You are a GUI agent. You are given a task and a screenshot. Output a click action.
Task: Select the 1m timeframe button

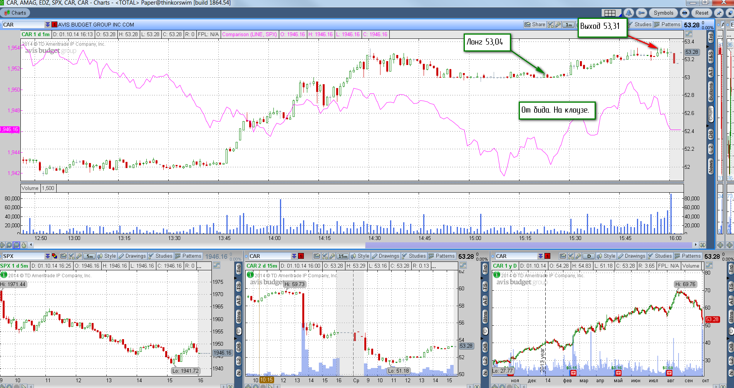coord(568,25)
